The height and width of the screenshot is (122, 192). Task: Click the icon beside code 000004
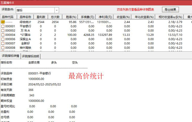coord(3,35)
